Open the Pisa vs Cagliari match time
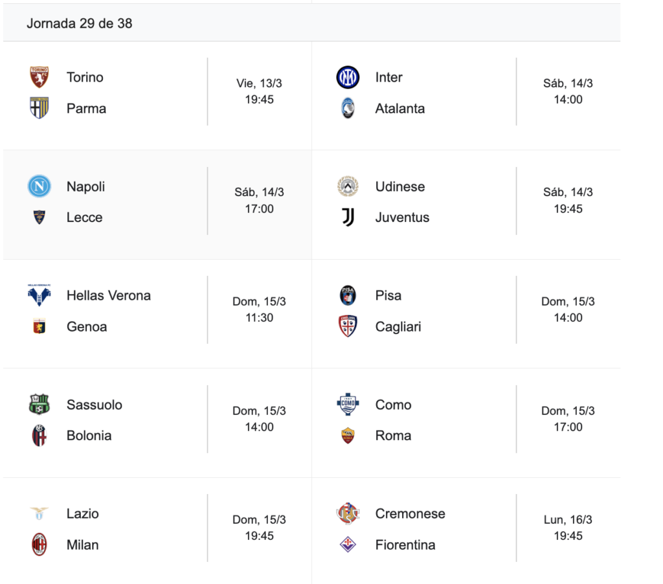This screenshot has width=663, height=584. click(568, 309)
